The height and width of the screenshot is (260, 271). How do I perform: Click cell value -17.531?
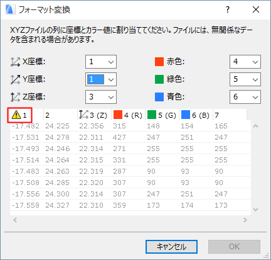tap(26, 137)
